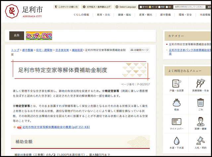Viewport: 212px width, 157px height.
Task: Open the 教育・文化 menu item
Action: [x=104, y=15]
